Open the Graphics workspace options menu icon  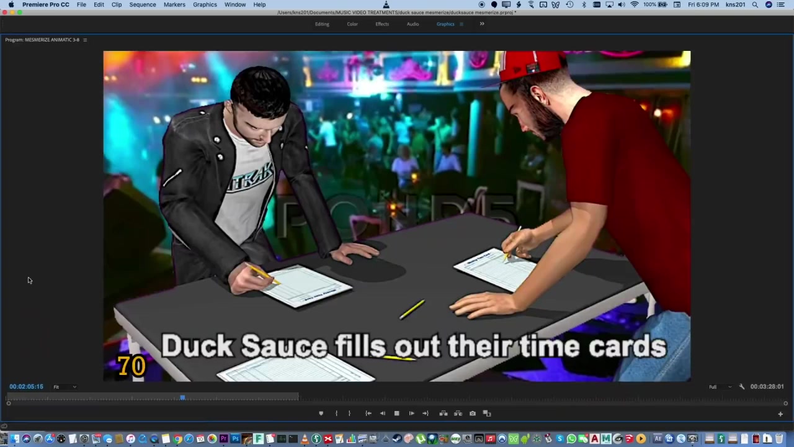pyautogui.click(x=461, y=24)
